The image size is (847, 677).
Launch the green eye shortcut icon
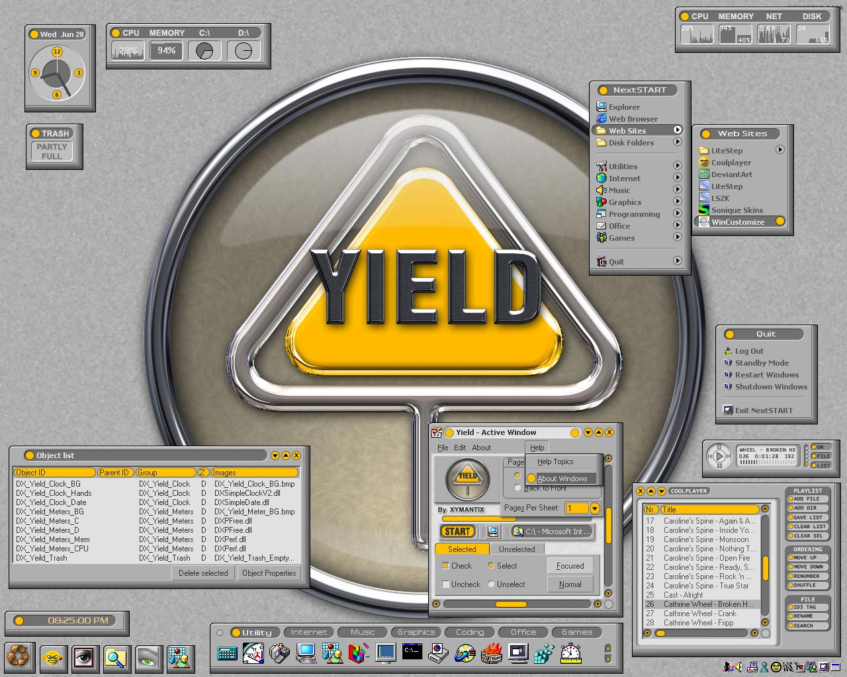coord(148,657)
